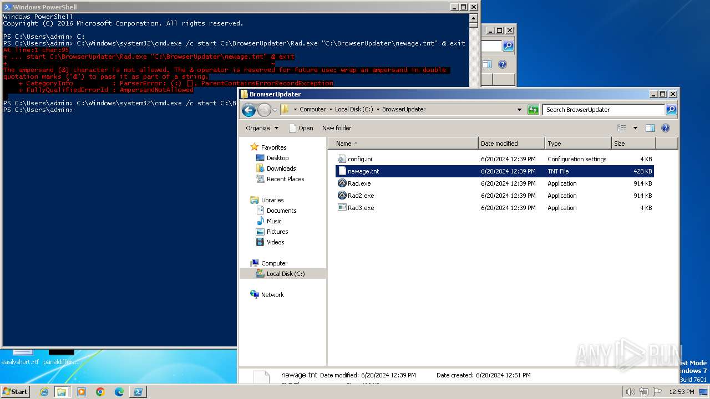Screen dimensions: 710x399
Task: Click the Refresh button beside address bar
Action: pos(533,110)
